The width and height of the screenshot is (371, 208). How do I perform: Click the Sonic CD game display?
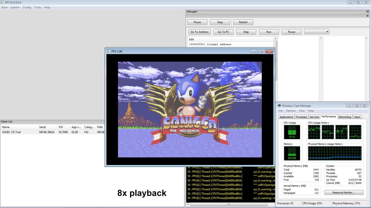(x=190, y=109)
